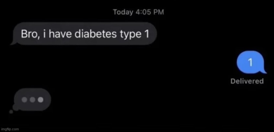Click the 'Delivered' status label

[x=247, y=81]
